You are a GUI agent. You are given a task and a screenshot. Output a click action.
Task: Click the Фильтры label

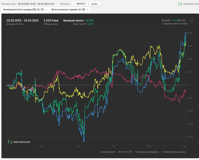[65, 4]
